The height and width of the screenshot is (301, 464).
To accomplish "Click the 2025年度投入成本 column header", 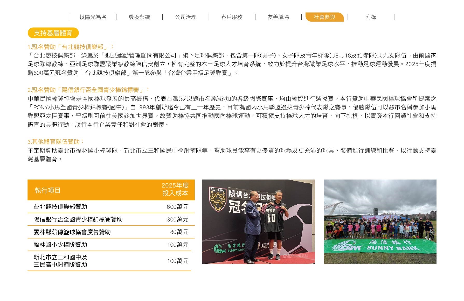I will [175, 189].
